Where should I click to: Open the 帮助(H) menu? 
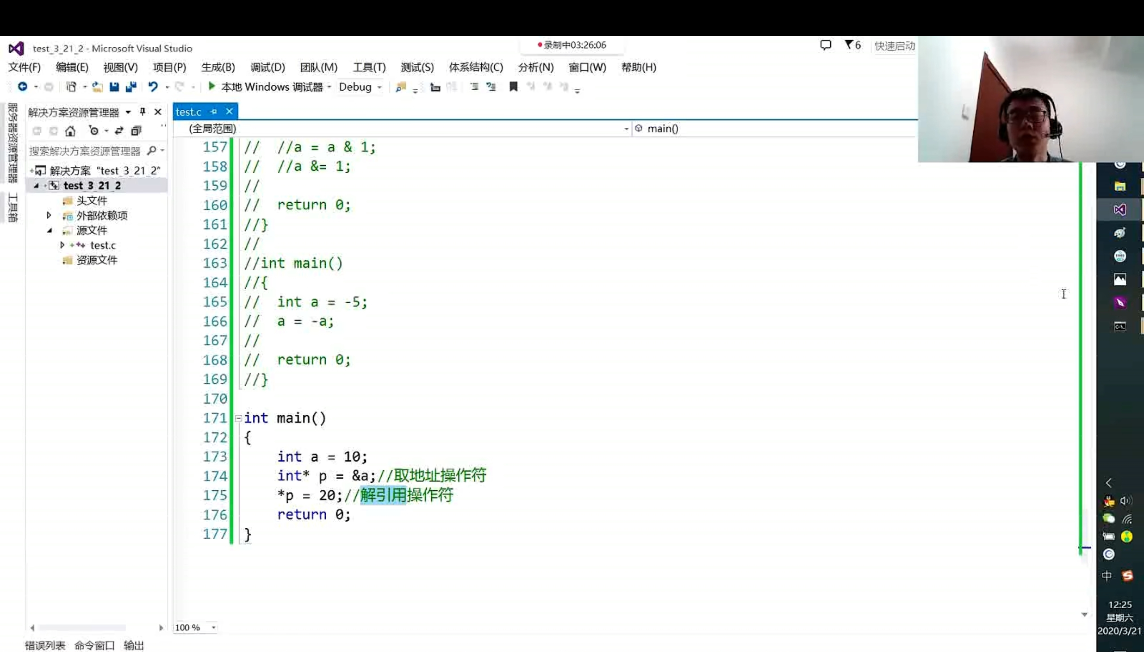639,67
